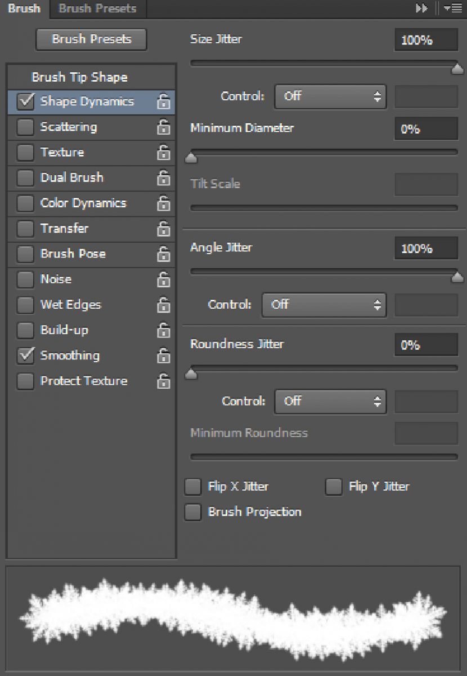This screenshot has width=467, height=676.
Task: Select the Brush tab
Action: (x=24, y=8)
